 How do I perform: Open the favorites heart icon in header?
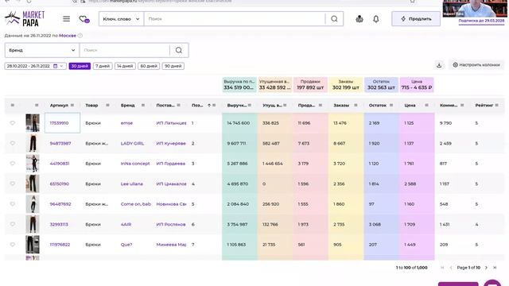(84, 19)
